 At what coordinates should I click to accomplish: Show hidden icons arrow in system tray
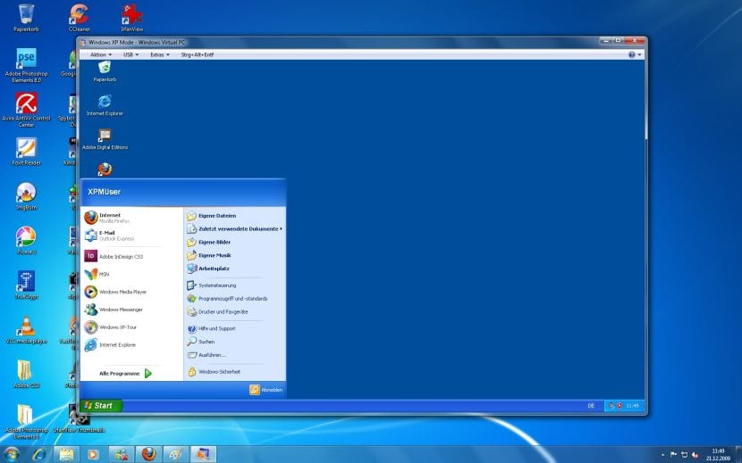662,454
